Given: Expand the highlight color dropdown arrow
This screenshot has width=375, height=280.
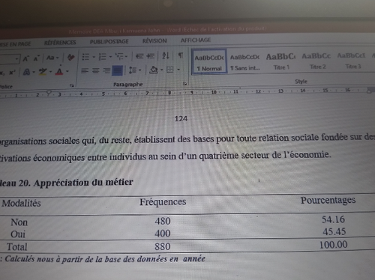Looking at the screenshot, I should tap(50, 72).
